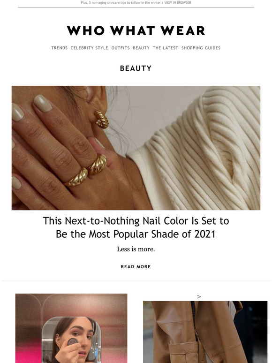Click the arrow above the jacket image
The image size is (272, 363).
199,296
